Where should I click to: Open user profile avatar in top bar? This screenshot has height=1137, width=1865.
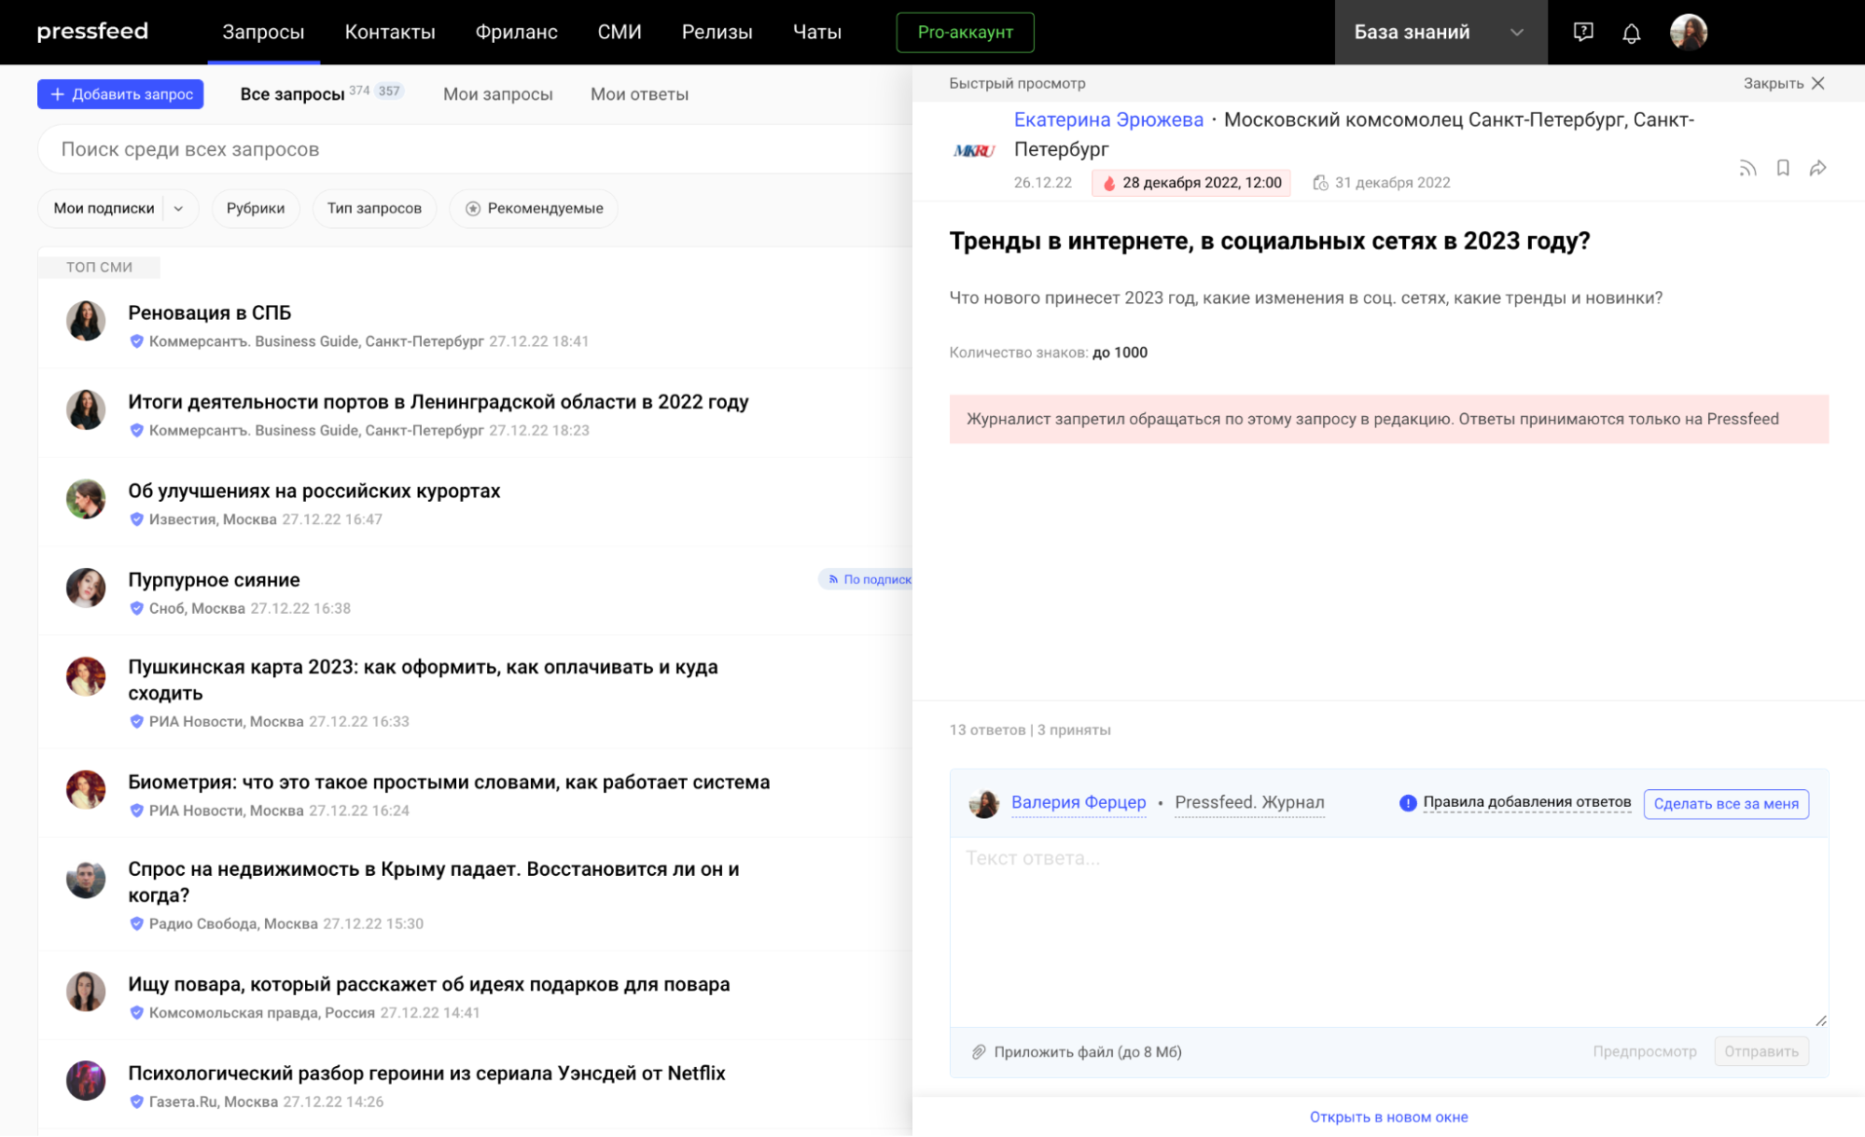pyautogui.click(x=1688, y=33)
